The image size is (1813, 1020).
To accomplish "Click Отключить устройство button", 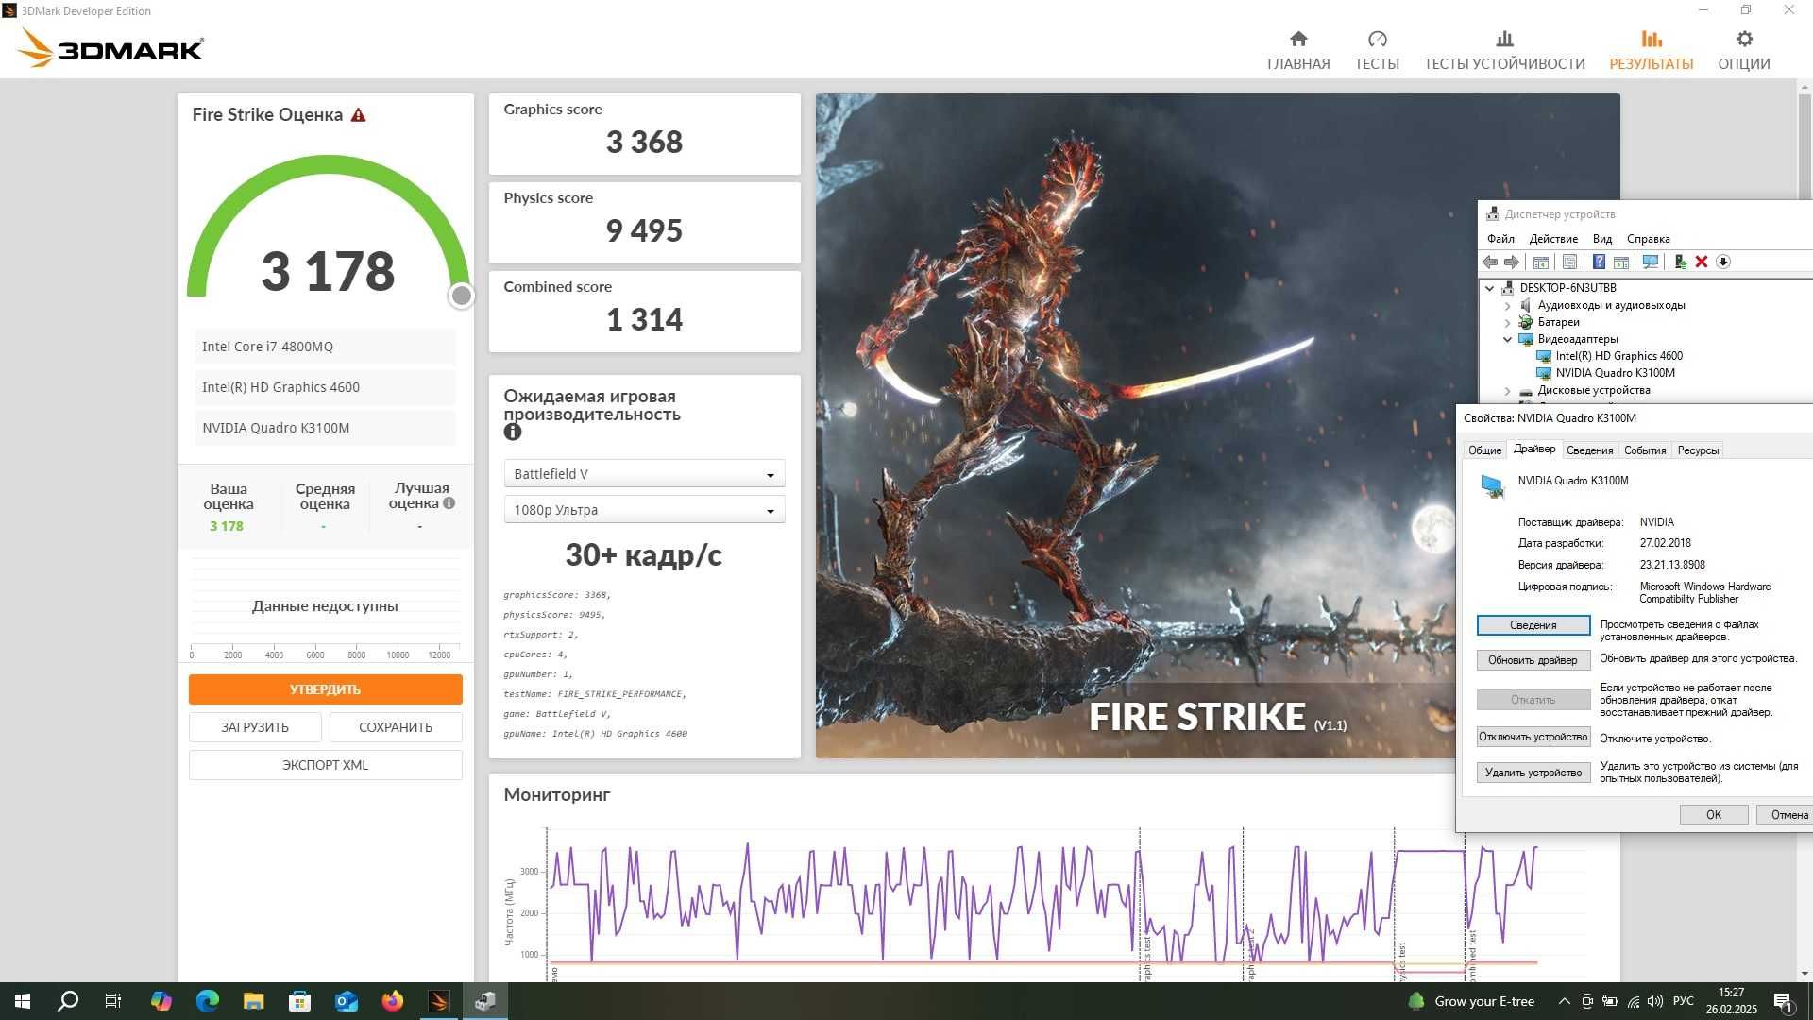I will point(1533,737).
